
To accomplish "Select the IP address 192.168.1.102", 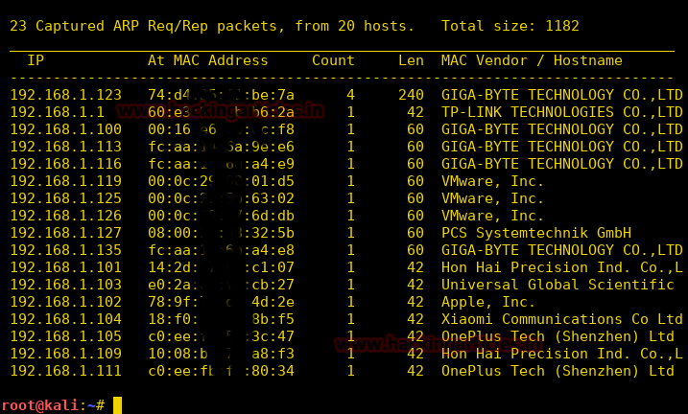I will pos(66,302).
